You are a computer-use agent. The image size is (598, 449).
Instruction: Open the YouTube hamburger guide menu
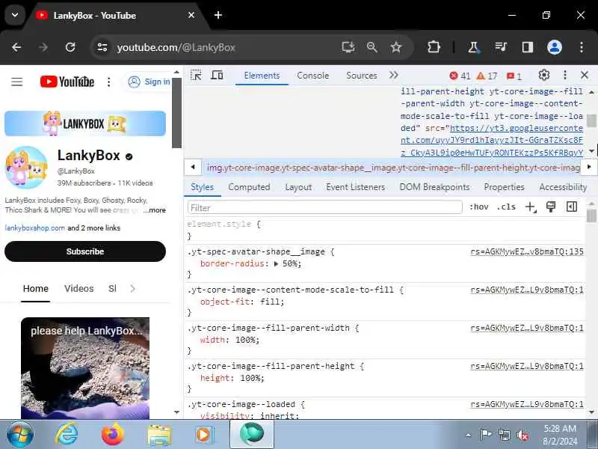(x=16, y=82)
